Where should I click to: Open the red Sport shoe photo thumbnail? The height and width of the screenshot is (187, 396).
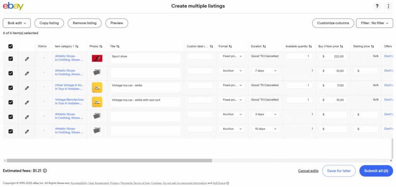point(97,58)
